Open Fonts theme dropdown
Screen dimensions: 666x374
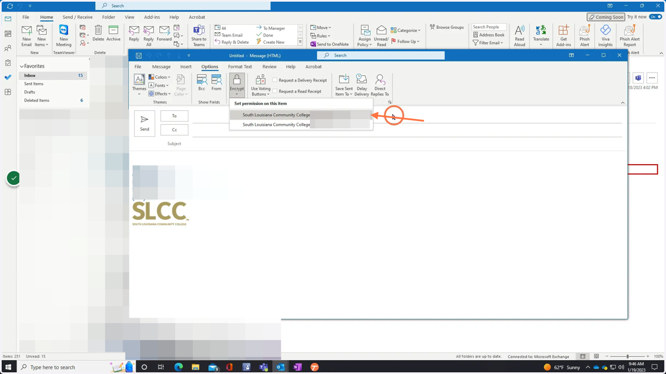coord(159,85)
